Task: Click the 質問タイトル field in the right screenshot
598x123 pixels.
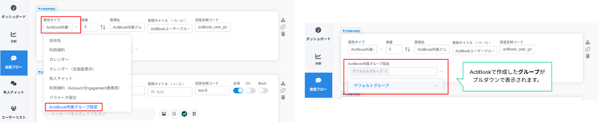Action: tap(475, 51)
